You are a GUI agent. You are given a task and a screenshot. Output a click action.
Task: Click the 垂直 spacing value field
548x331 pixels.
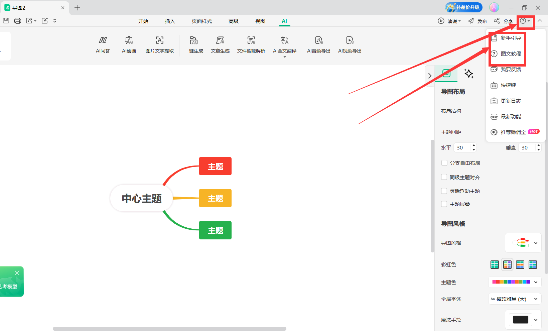click(527, 147)
